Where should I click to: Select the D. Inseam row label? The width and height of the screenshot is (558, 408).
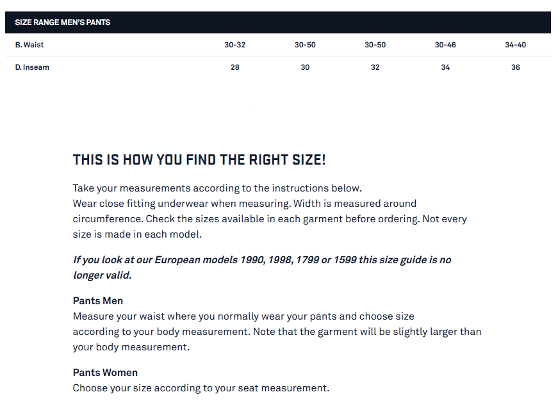[32, 67]
